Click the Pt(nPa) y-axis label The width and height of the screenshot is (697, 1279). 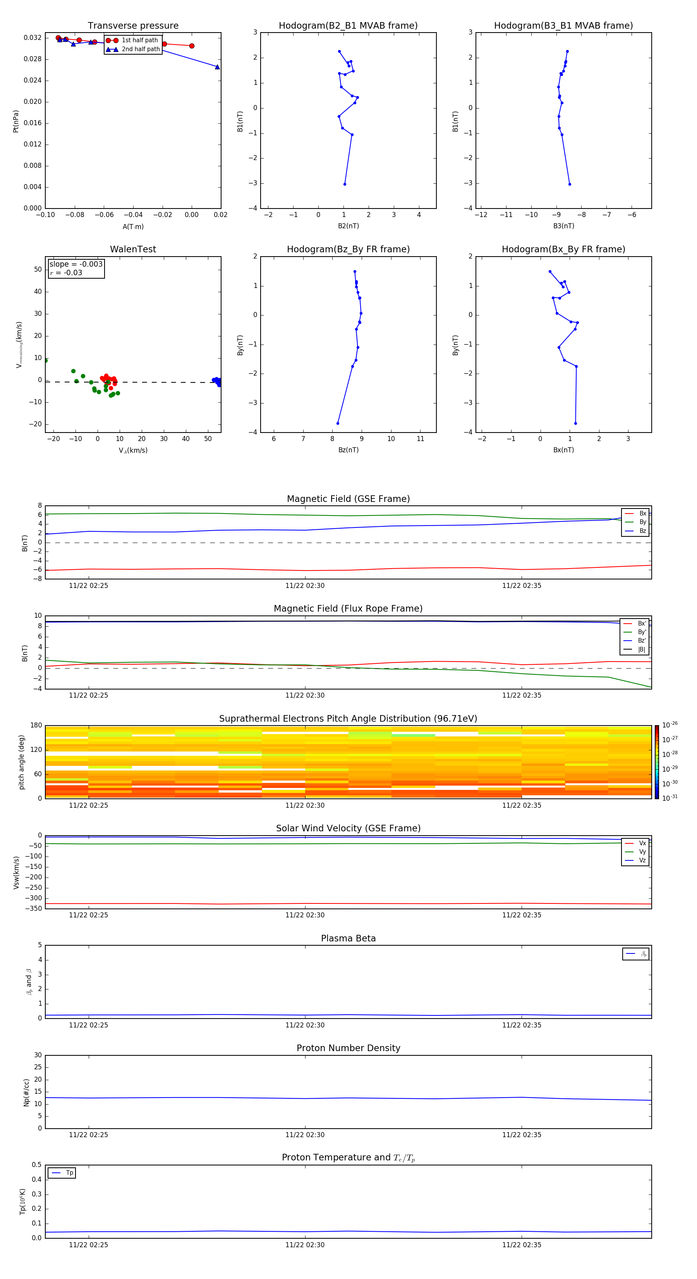coord(16,121)
